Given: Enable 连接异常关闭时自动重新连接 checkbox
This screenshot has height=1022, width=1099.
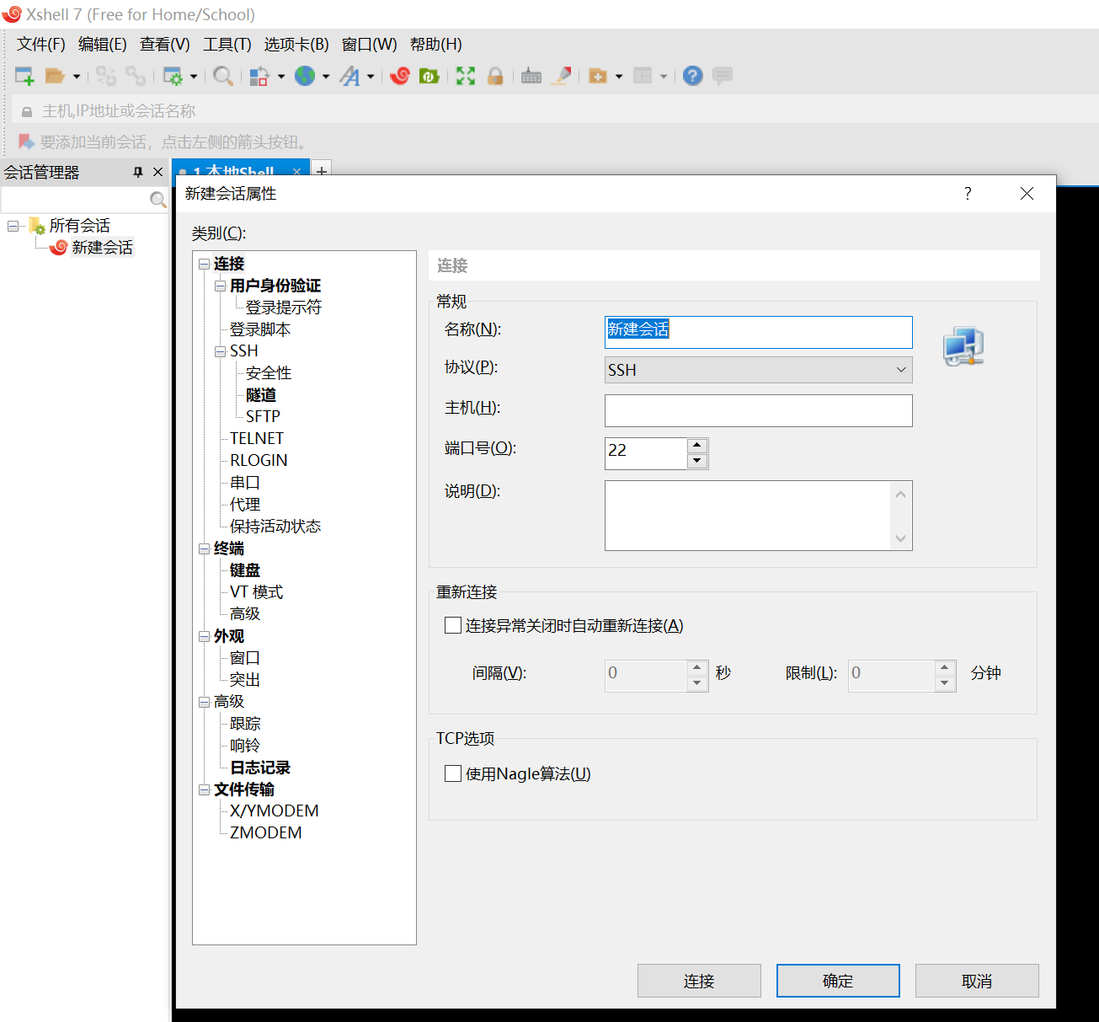Looking at the screenshot, I should [x=453, y=625].
